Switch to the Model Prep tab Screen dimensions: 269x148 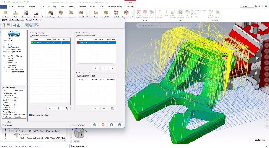[52, 7]
